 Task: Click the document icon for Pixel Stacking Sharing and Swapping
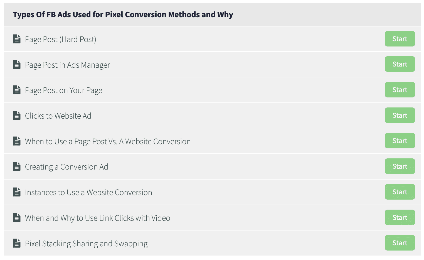click(x=17, y=243)
